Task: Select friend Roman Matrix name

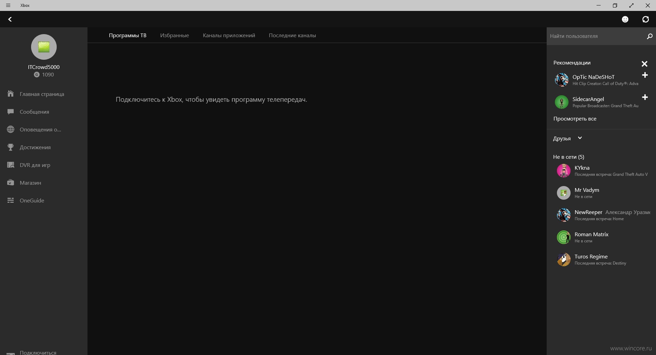Action: pos(591,234)
